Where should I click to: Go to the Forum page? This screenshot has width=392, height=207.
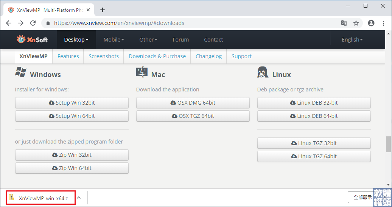pos(181,39)
